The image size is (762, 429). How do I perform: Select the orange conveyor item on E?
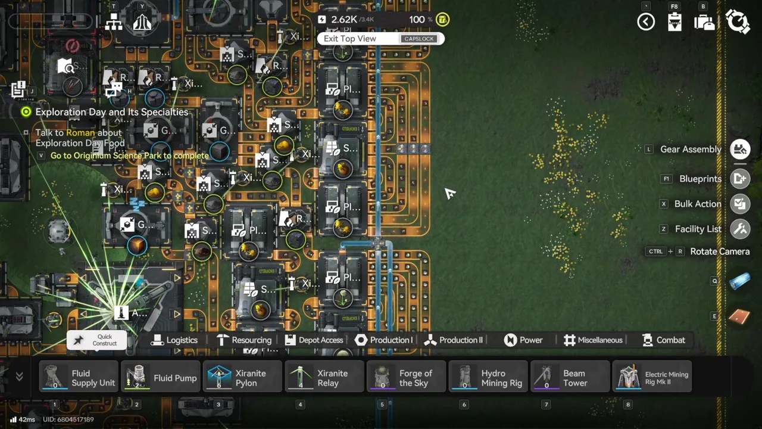[739, 316]
